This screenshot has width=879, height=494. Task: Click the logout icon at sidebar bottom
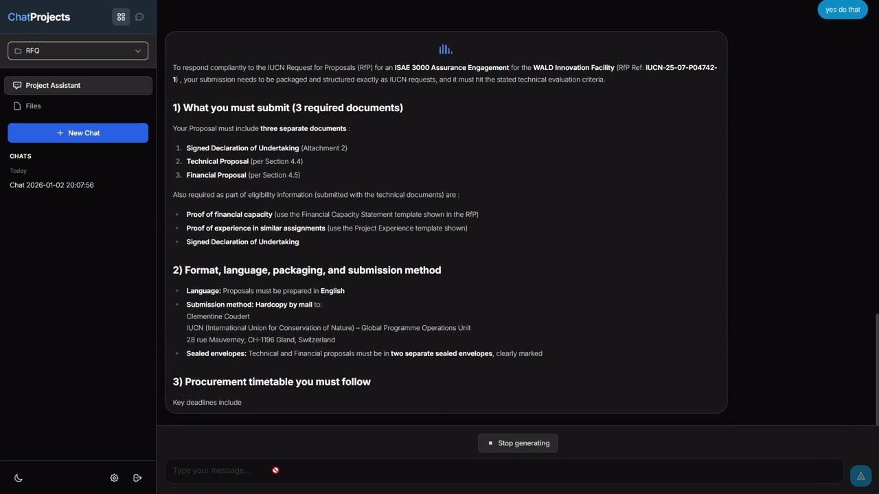[x=137, y=478]
